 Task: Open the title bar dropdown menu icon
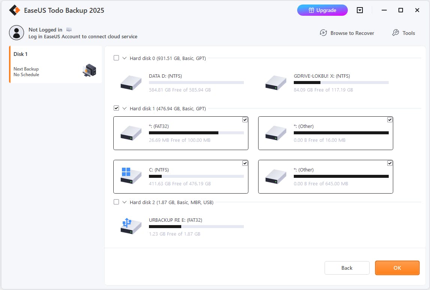coord(360,10)
